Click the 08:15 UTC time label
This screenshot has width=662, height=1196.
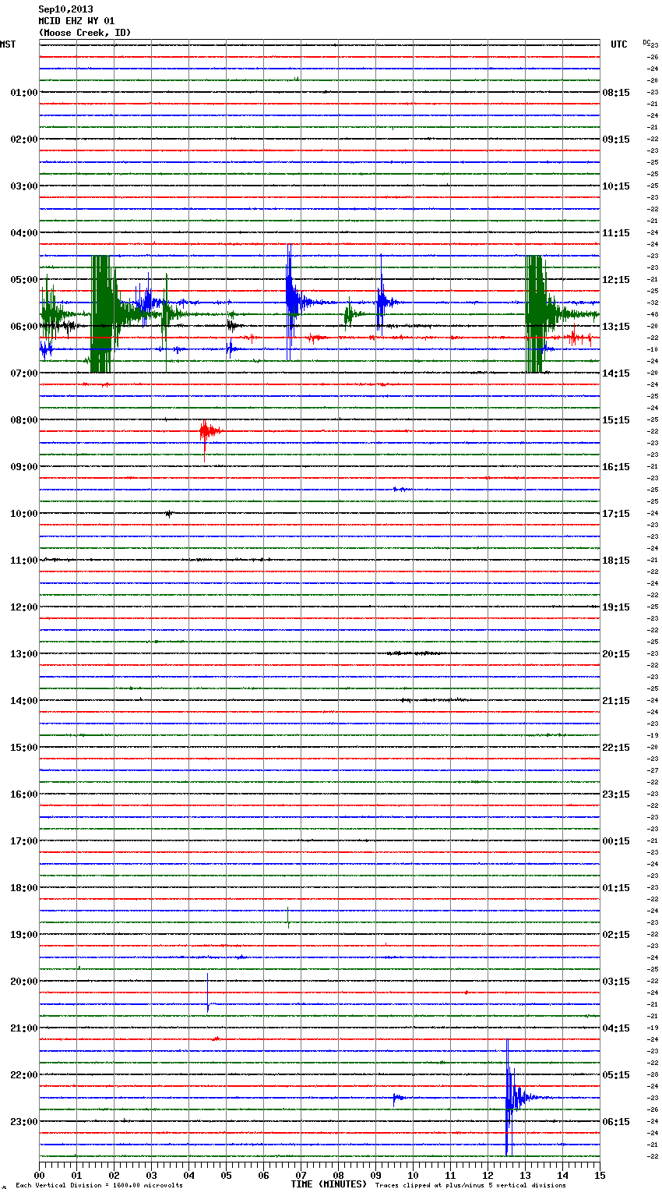616,92
